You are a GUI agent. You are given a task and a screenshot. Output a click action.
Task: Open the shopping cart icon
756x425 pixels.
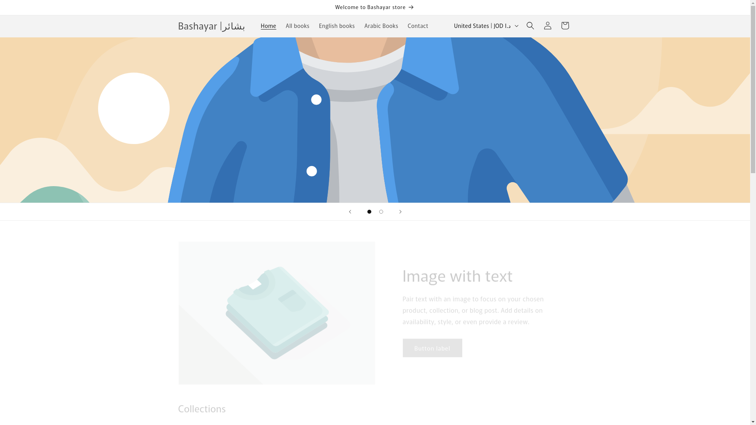point(565,26)
